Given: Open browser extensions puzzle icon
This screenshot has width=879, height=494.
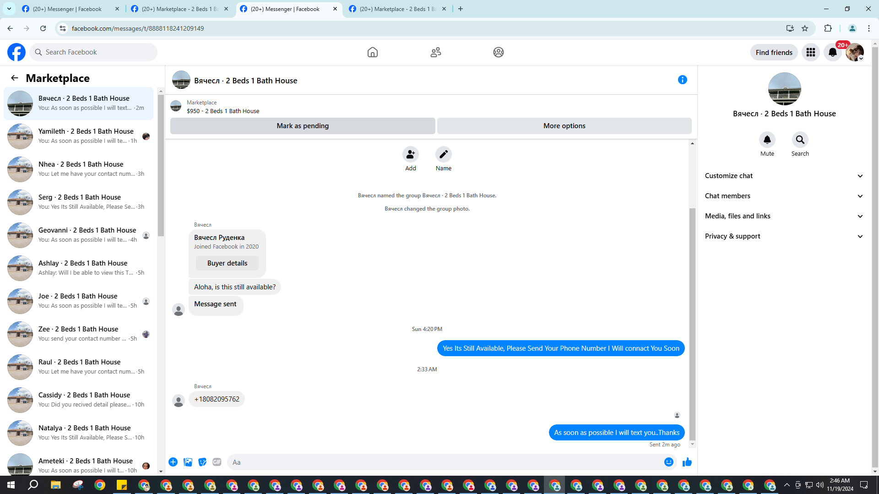Looking at the screenshot, I should click(x=828, y=28).
